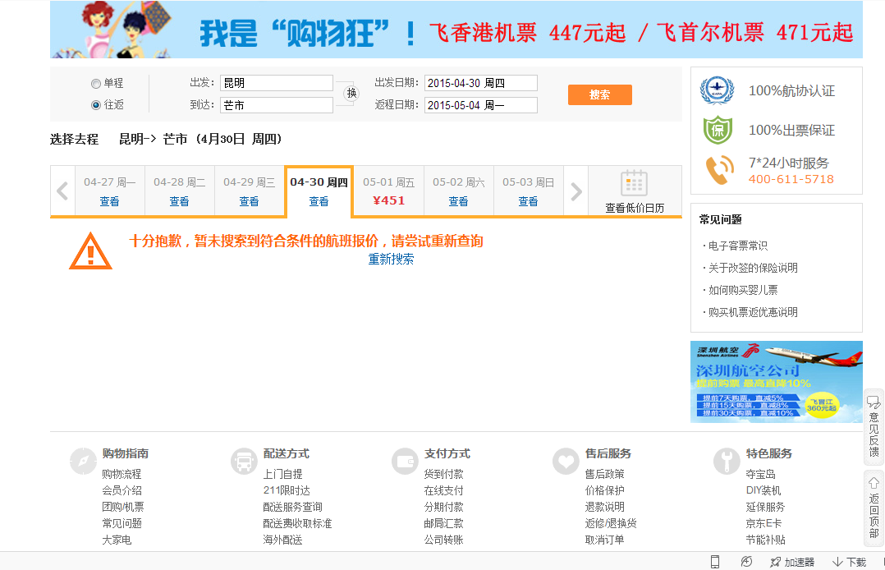The image size is (885, 570).
Task: Select the 往返 round-trip radio button
Action: coord(96,104)
